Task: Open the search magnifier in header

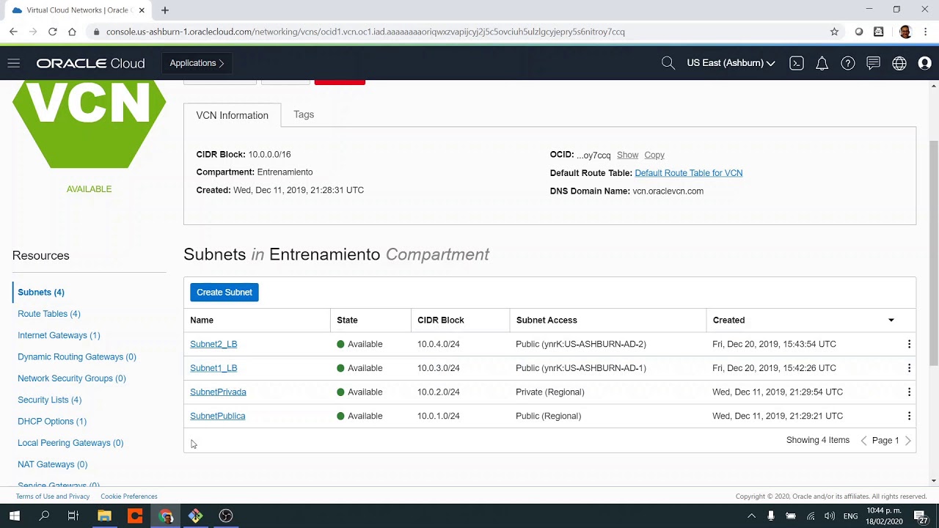Action: pos(668,63)
